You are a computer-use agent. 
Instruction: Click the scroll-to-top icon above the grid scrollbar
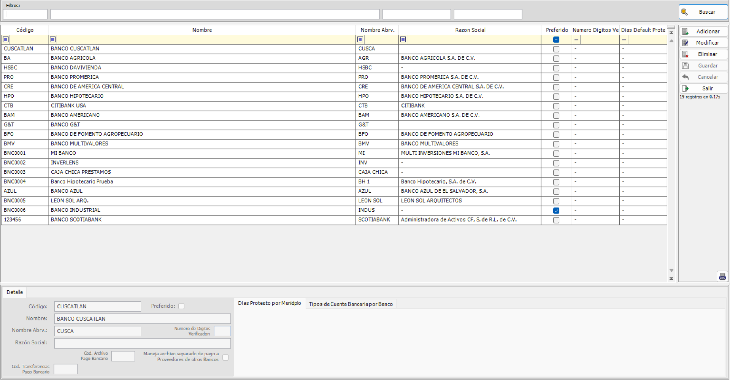pos(671,32)
